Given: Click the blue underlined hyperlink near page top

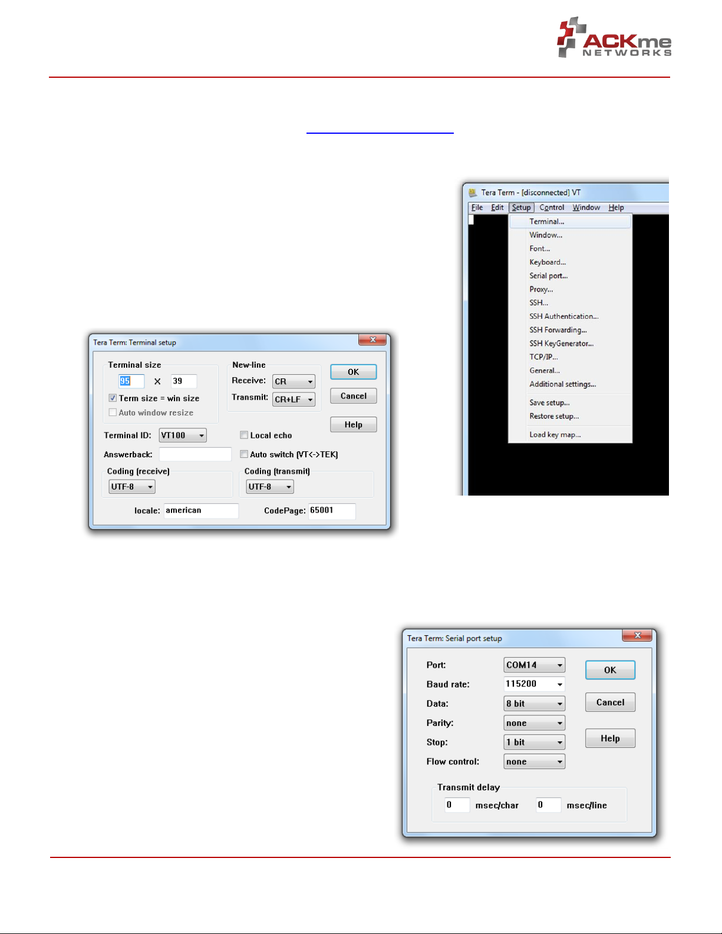Looking at the screenshot, I should coord(380,133).
